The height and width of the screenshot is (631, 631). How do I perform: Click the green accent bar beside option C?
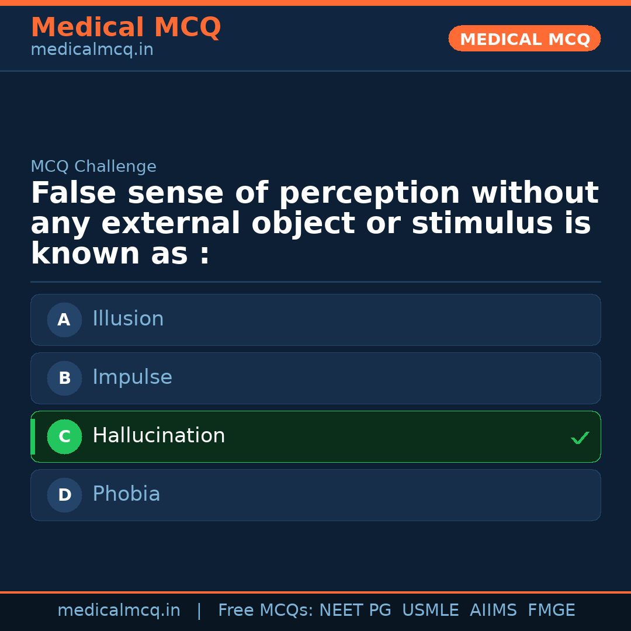[33, 436]
